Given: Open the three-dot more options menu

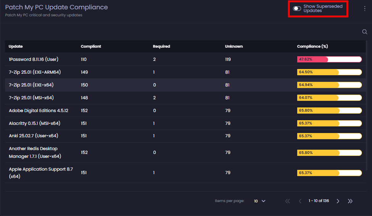Looking at the screenshot, I should [x=365, y=8].
